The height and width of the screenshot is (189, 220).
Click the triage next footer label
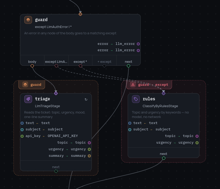tap(56, 167)
